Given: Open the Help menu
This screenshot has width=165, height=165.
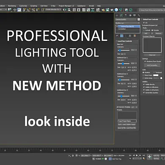Looking at the screenshot, I should (x=99, y=6).
